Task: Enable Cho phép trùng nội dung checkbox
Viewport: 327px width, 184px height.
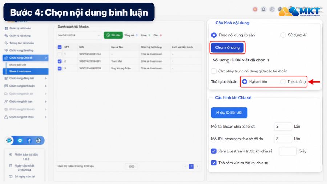Action: pyautogui.click(x=214, y=71)
